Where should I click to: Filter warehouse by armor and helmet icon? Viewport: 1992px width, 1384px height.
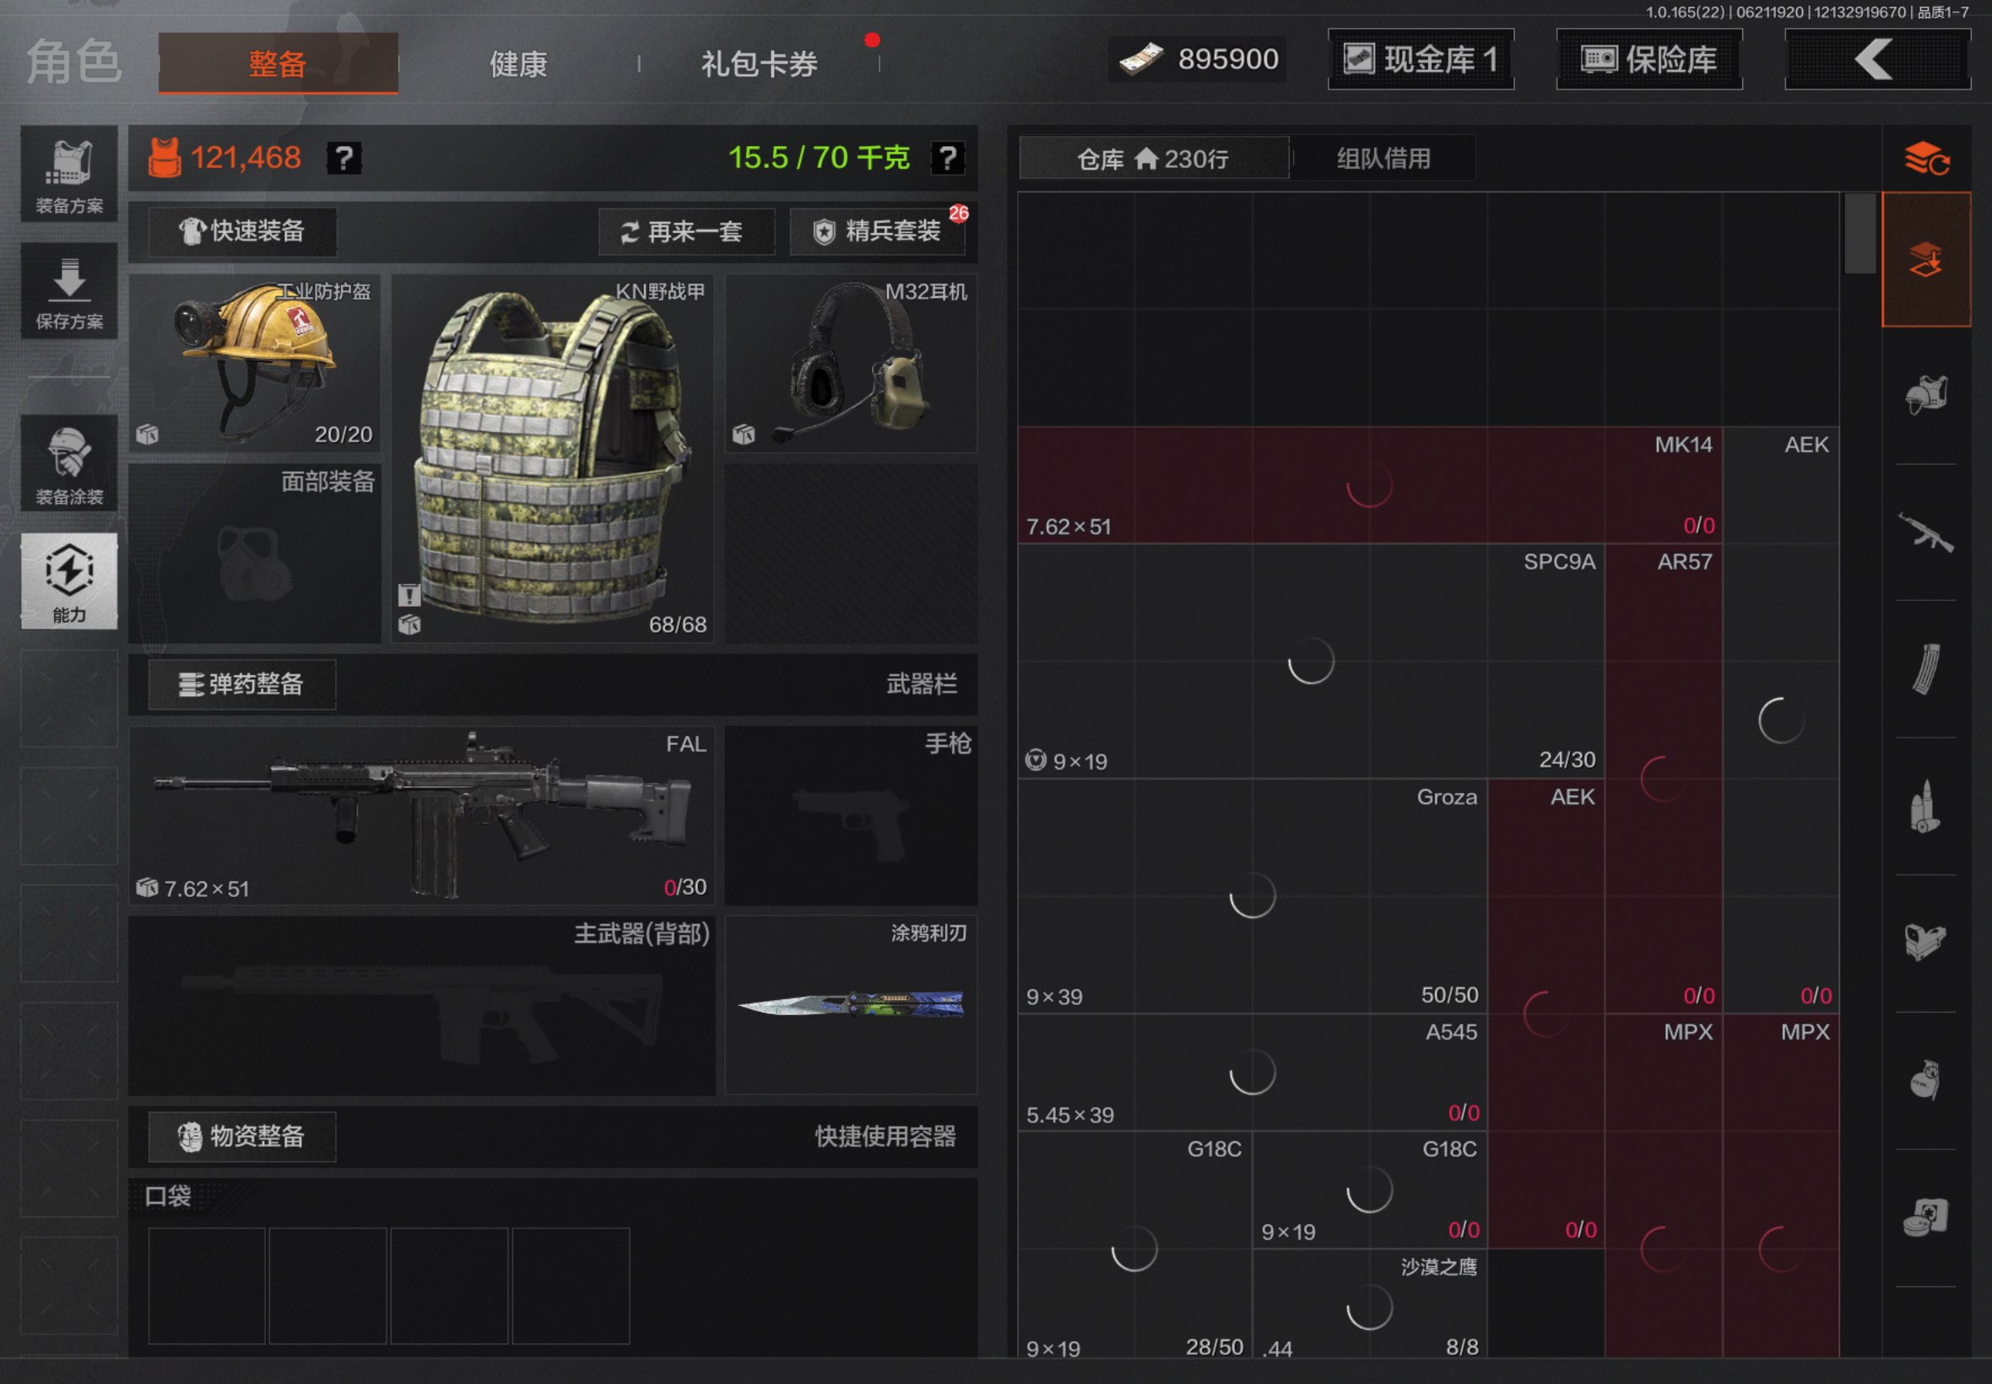click(1926, 396)
